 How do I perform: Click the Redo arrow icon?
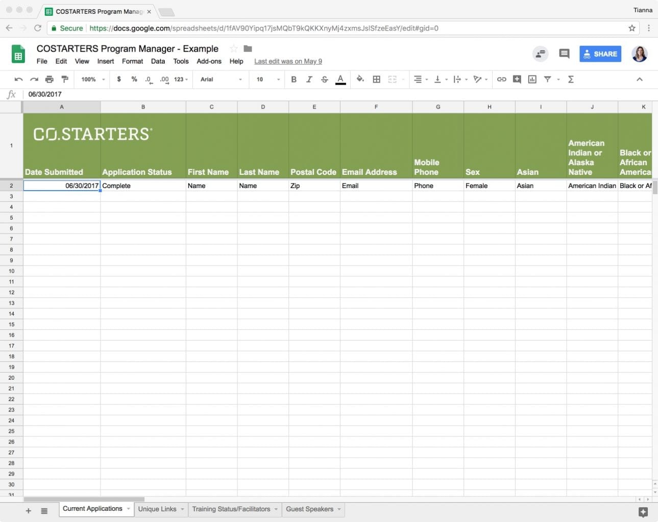[x=34, y=80]
